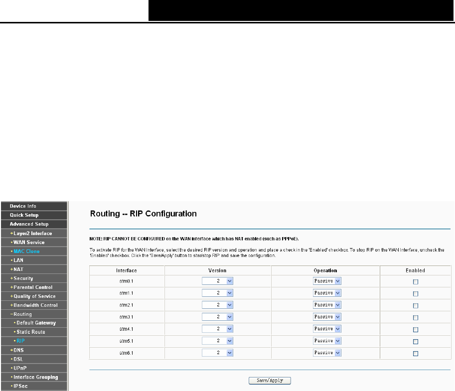Go to Quick Setup
Image resolution: width=455 pixels, height=391 pixels.
coord(34,215)
